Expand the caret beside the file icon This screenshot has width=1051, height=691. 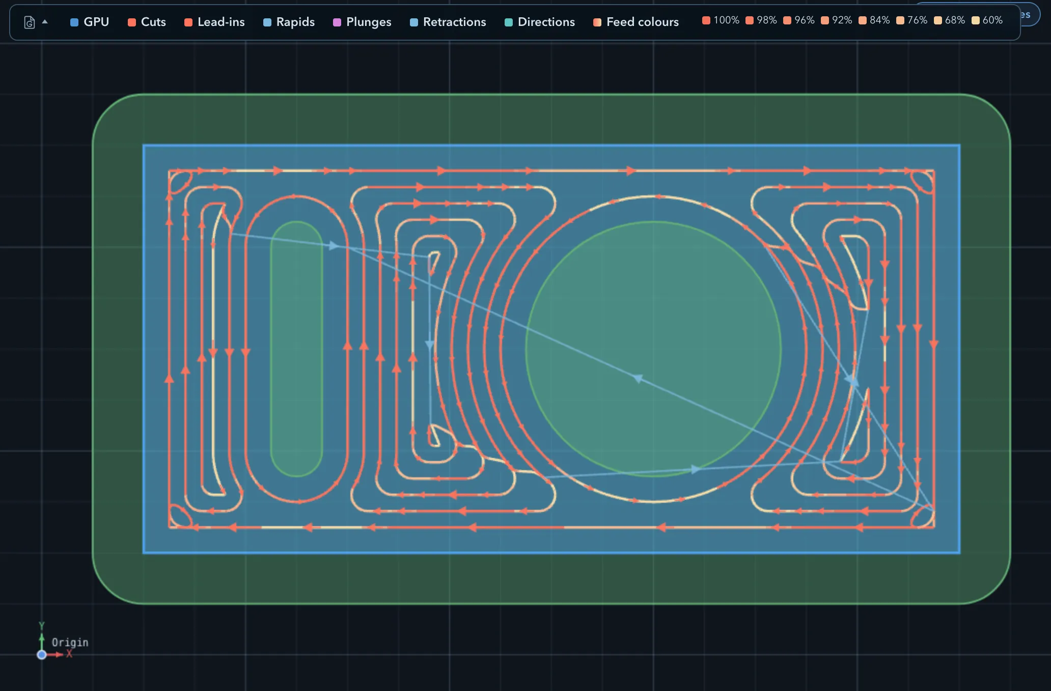coord(45,22)
